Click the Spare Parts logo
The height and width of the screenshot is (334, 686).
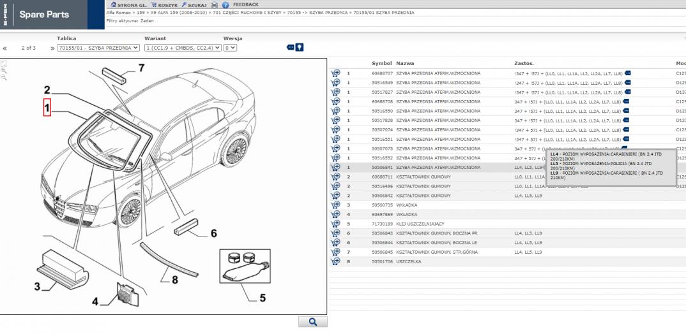(44, 15)
